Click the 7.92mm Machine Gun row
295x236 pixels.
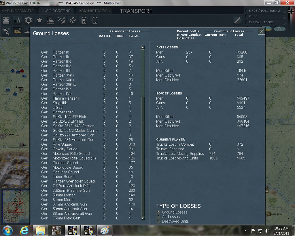[88, 190]
